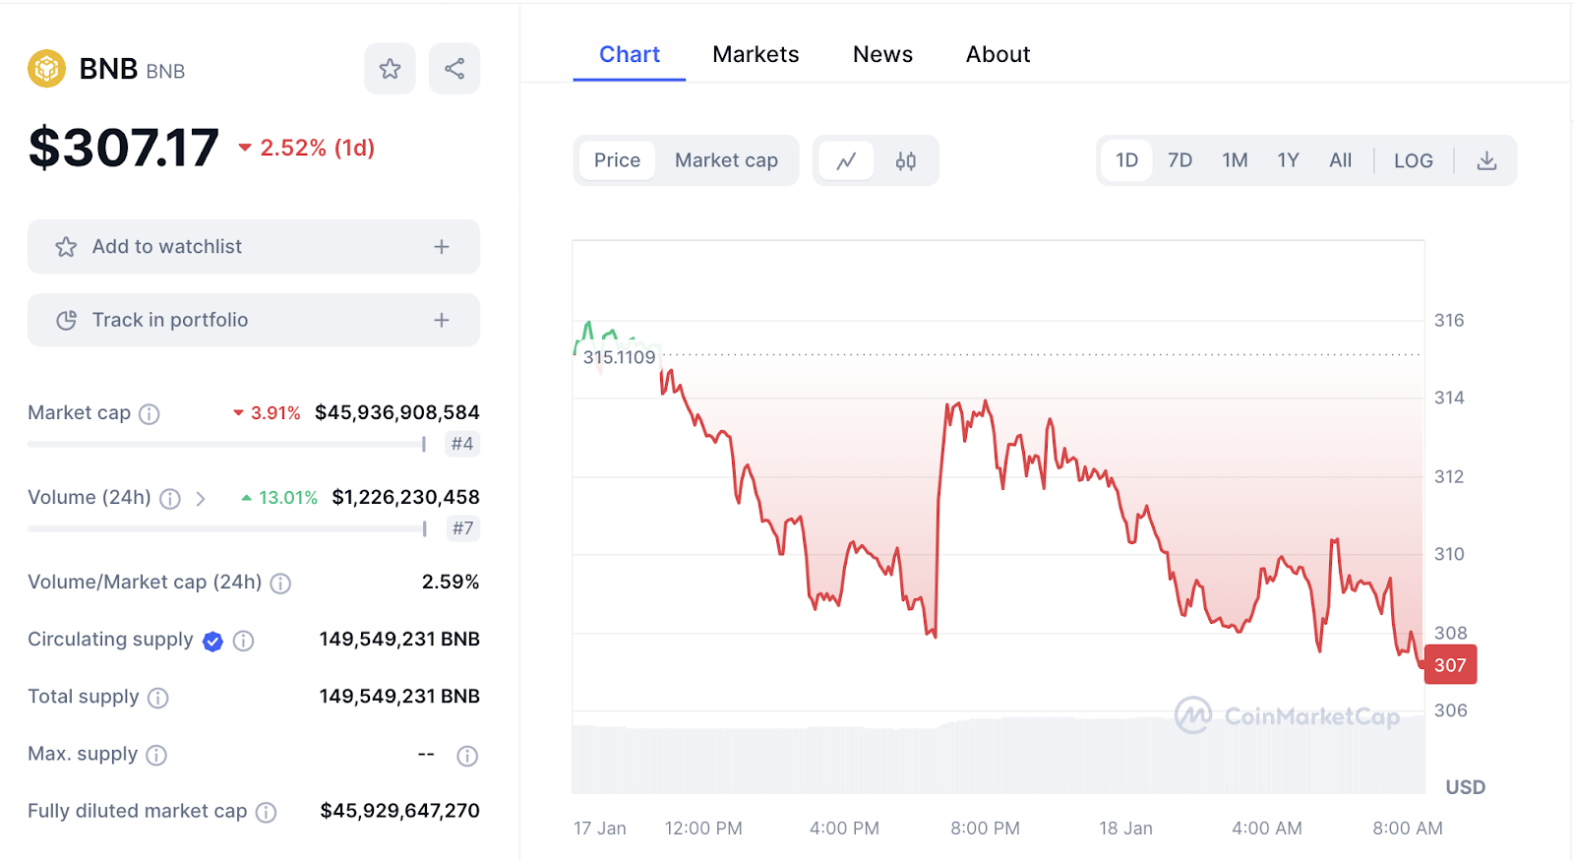Select the 1Y time range
1574x861 pixels.
pyautogui.click(x=1288, y=160)
